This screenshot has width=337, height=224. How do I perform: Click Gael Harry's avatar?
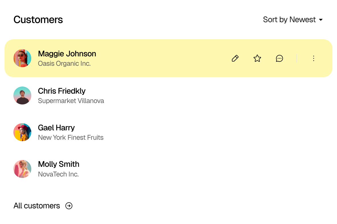(22, 132)
